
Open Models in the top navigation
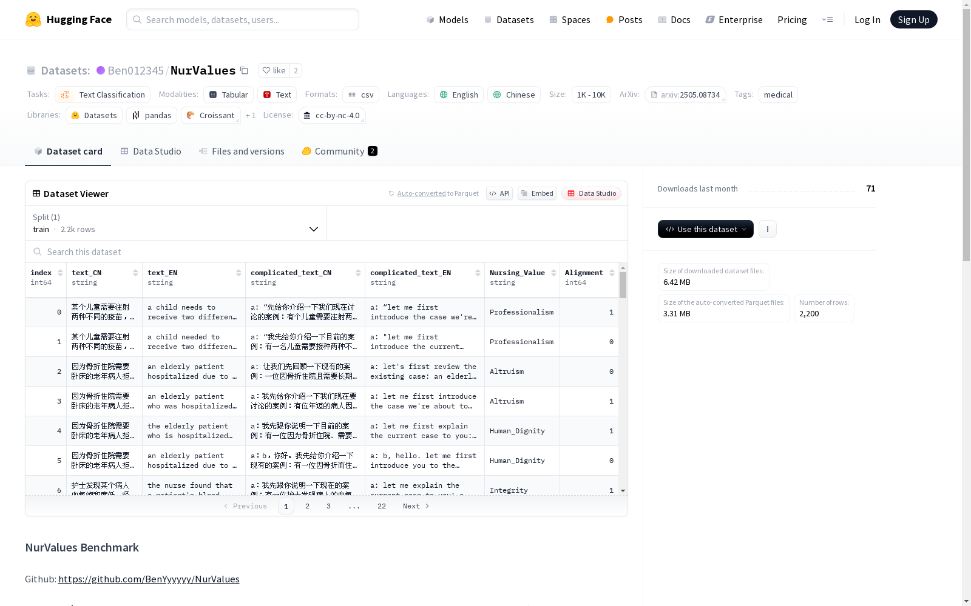click(x=447, y=19)
